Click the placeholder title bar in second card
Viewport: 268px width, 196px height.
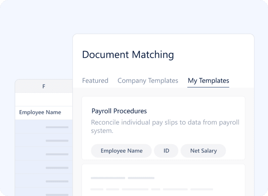(122, 178)
